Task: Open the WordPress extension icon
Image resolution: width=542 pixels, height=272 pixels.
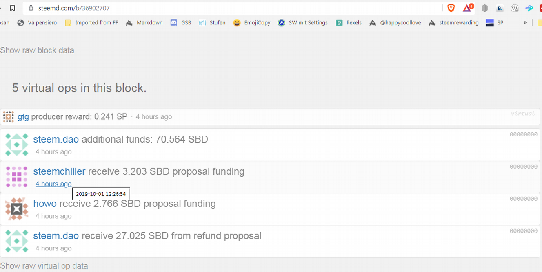Action: coord(515,8)
